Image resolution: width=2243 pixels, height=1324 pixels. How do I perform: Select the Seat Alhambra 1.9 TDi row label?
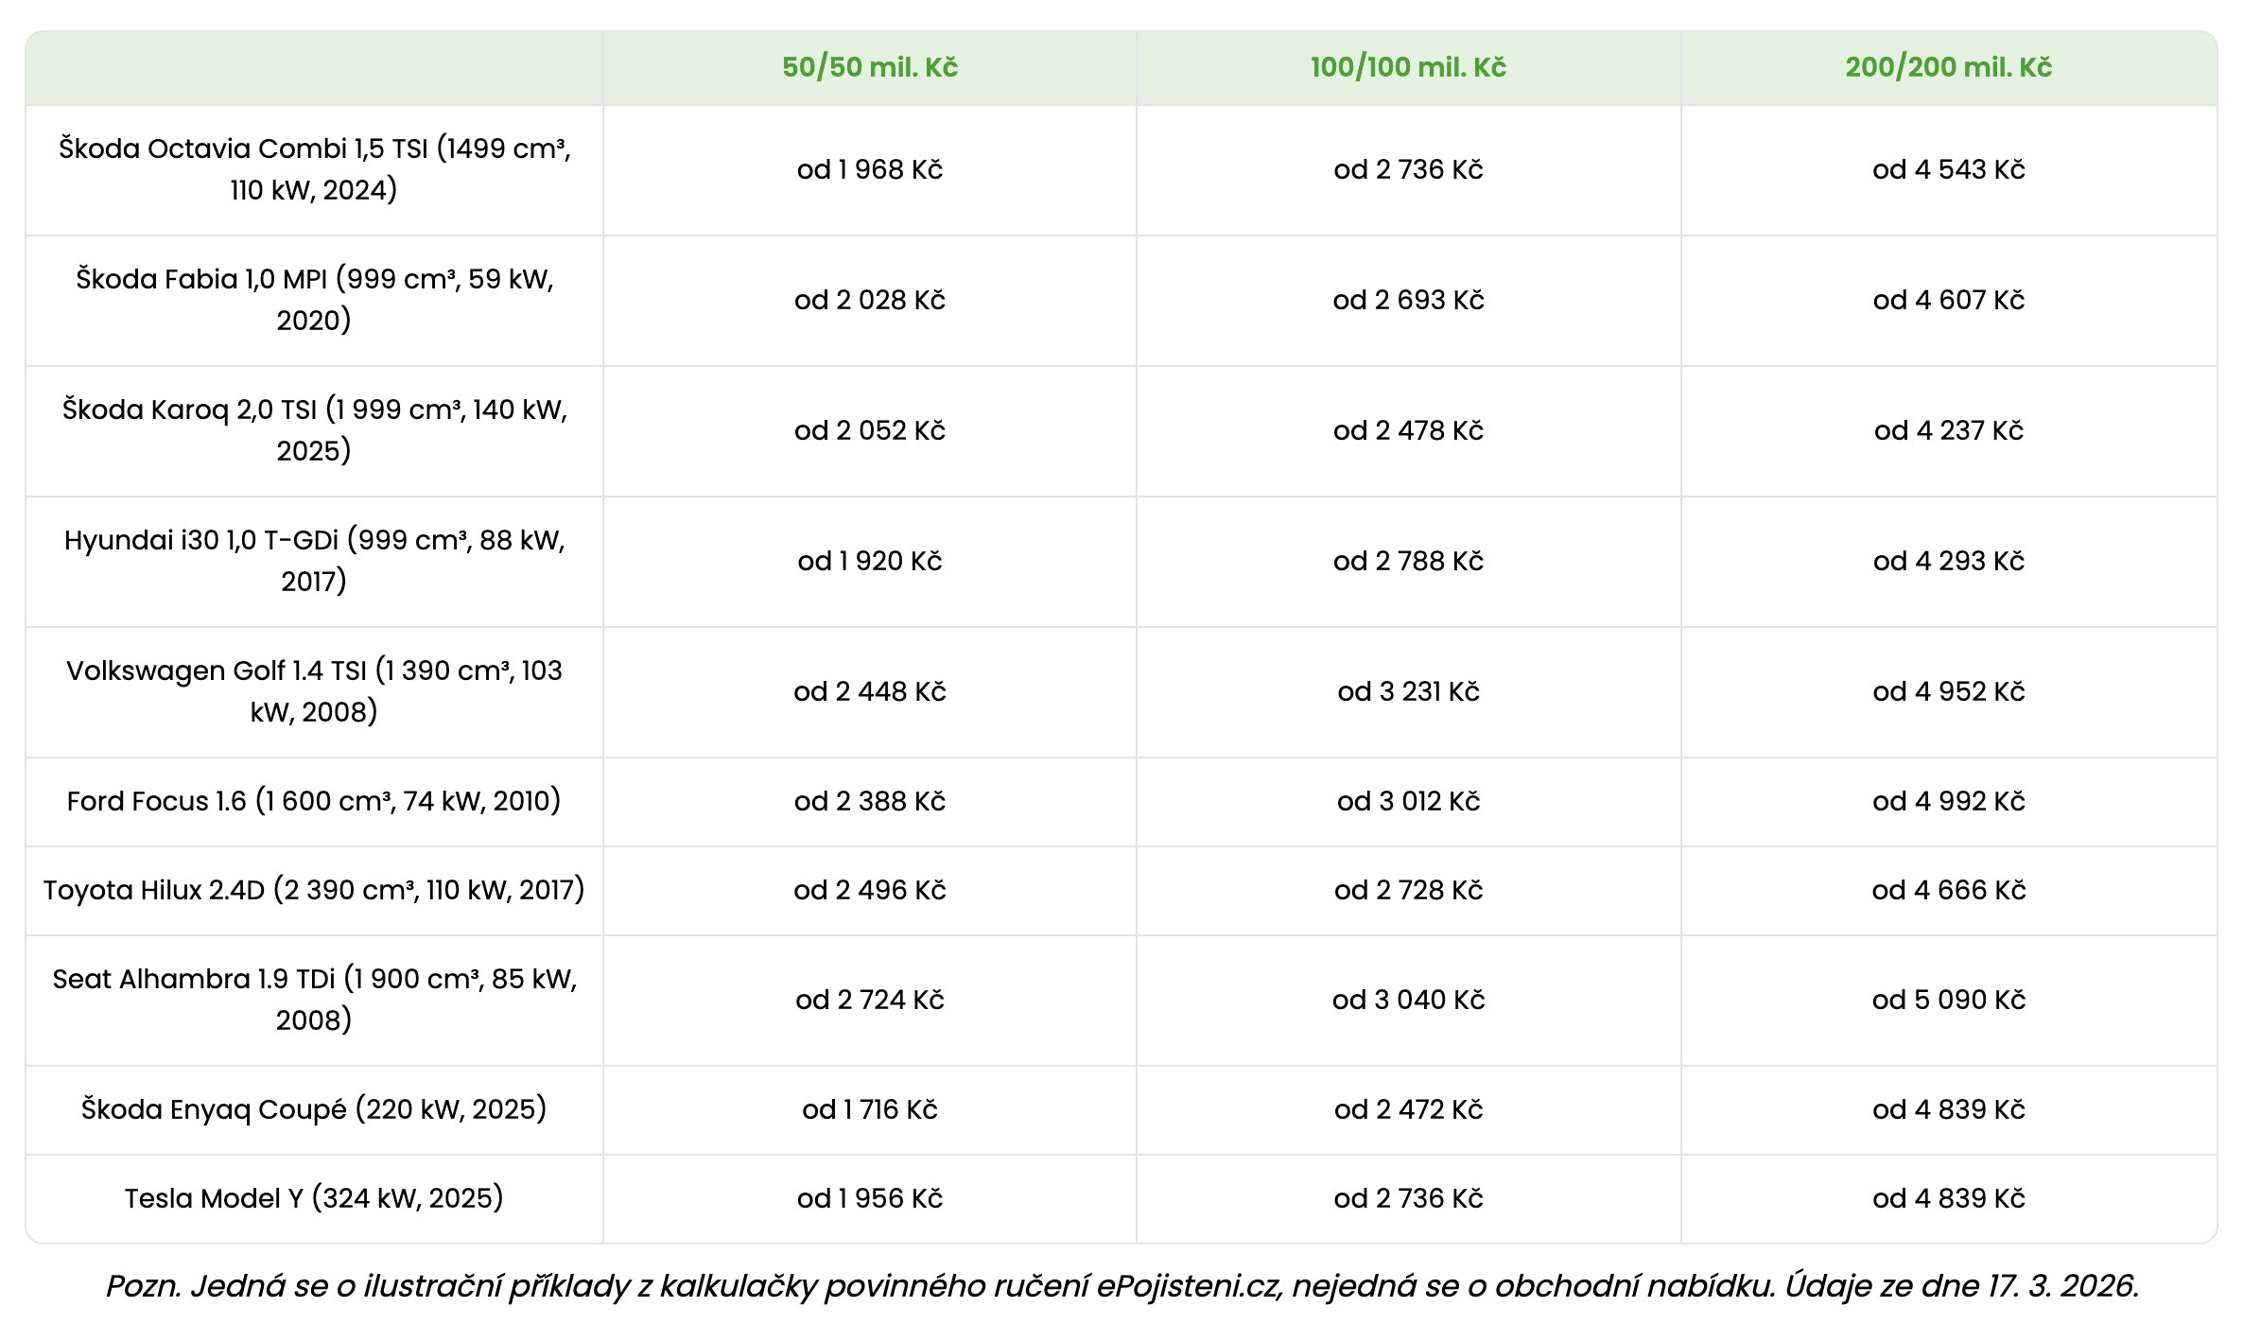point(314,1000)
